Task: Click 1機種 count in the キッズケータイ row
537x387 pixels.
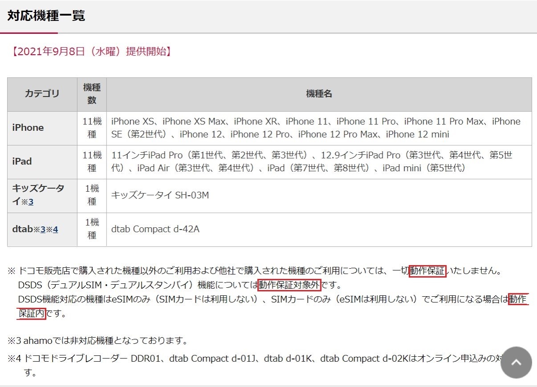Action: 92,196
